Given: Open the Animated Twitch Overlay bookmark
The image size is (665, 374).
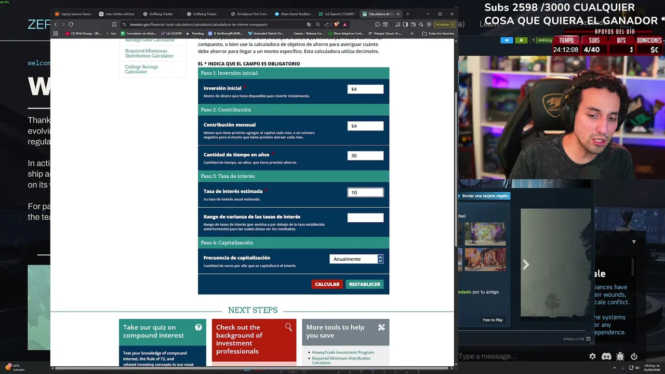Looking at the screenshot, I should [265, 33].
